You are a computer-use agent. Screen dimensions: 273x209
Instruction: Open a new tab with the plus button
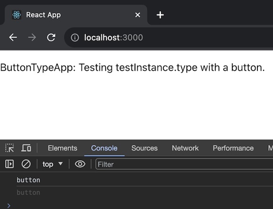click(x=160, y=15)
